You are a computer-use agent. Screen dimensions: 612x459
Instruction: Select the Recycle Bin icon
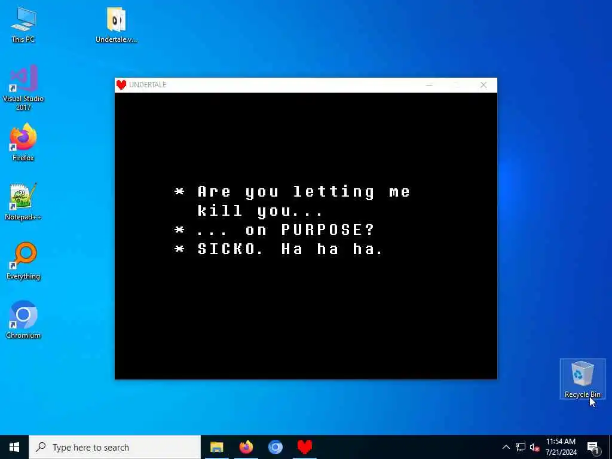(582, 378)
